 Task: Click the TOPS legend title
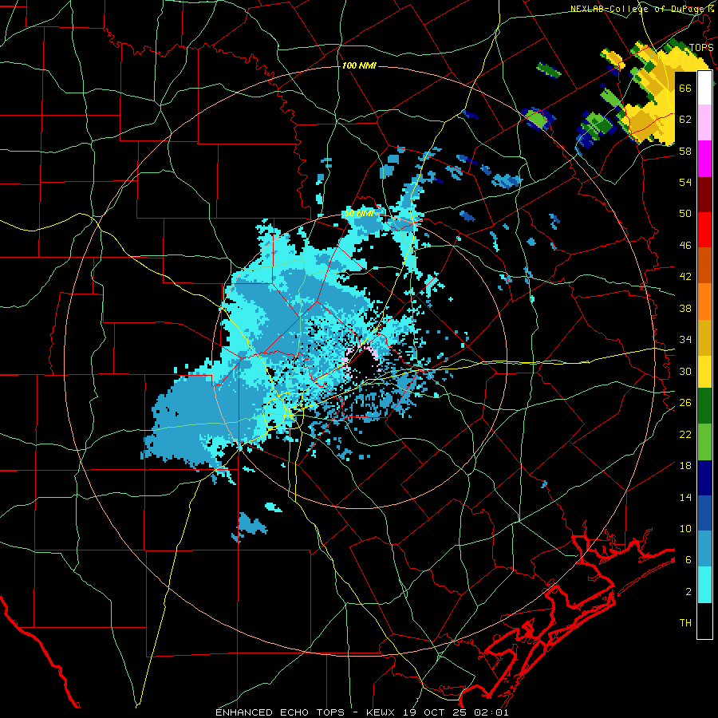(x=701, y=48)
